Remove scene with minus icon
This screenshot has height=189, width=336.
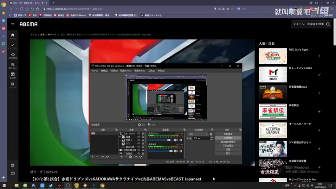pos(97,157)
